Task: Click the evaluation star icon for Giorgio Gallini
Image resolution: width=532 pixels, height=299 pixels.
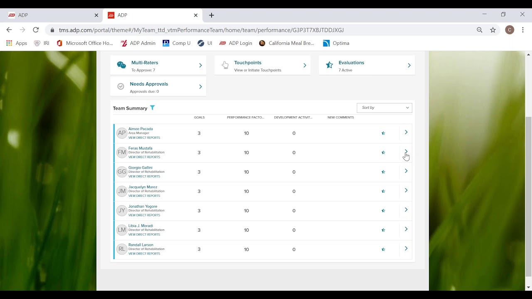Action: click(x=383, y=172)
